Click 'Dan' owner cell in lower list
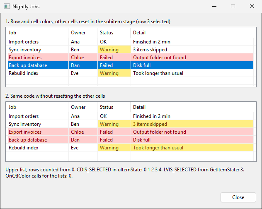The height and width of the screenshot is (209, 262). (x=83, y=140)
